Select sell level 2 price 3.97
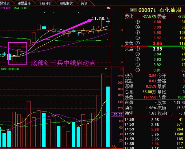Viewport: 185px width, 149px height. 157,38
